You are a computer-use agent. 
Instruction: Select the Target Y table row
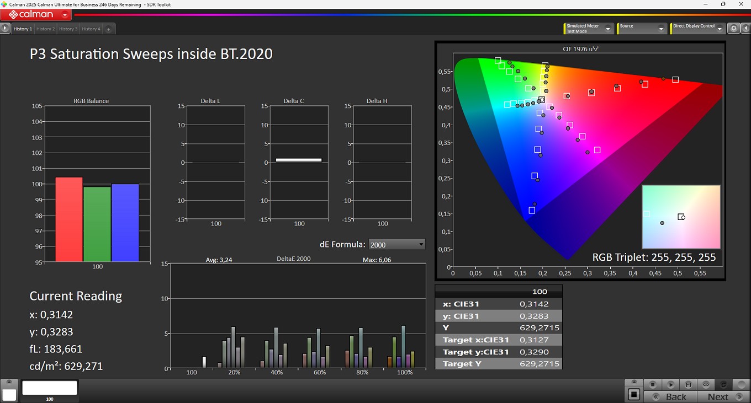pos(499,364)
